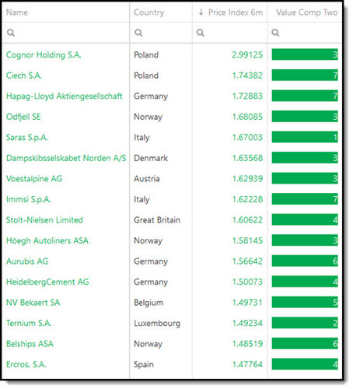Select price index value 1.72883
Viewport: 353px width, 389px height.
247,96
